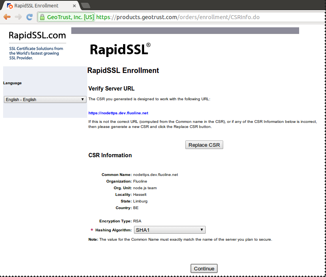Click the Locality value Hasselt
The width and height of the screenshot is (326, 277).
140,195
